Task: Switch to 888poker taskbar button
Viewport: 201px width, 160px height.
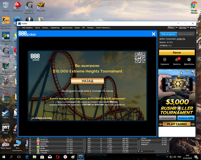Action: (x=81, y=157)
